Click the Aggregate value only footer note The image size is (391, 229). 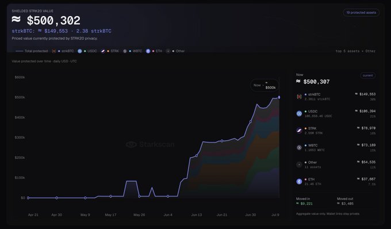pyautogui.click(x=328, y=214)
